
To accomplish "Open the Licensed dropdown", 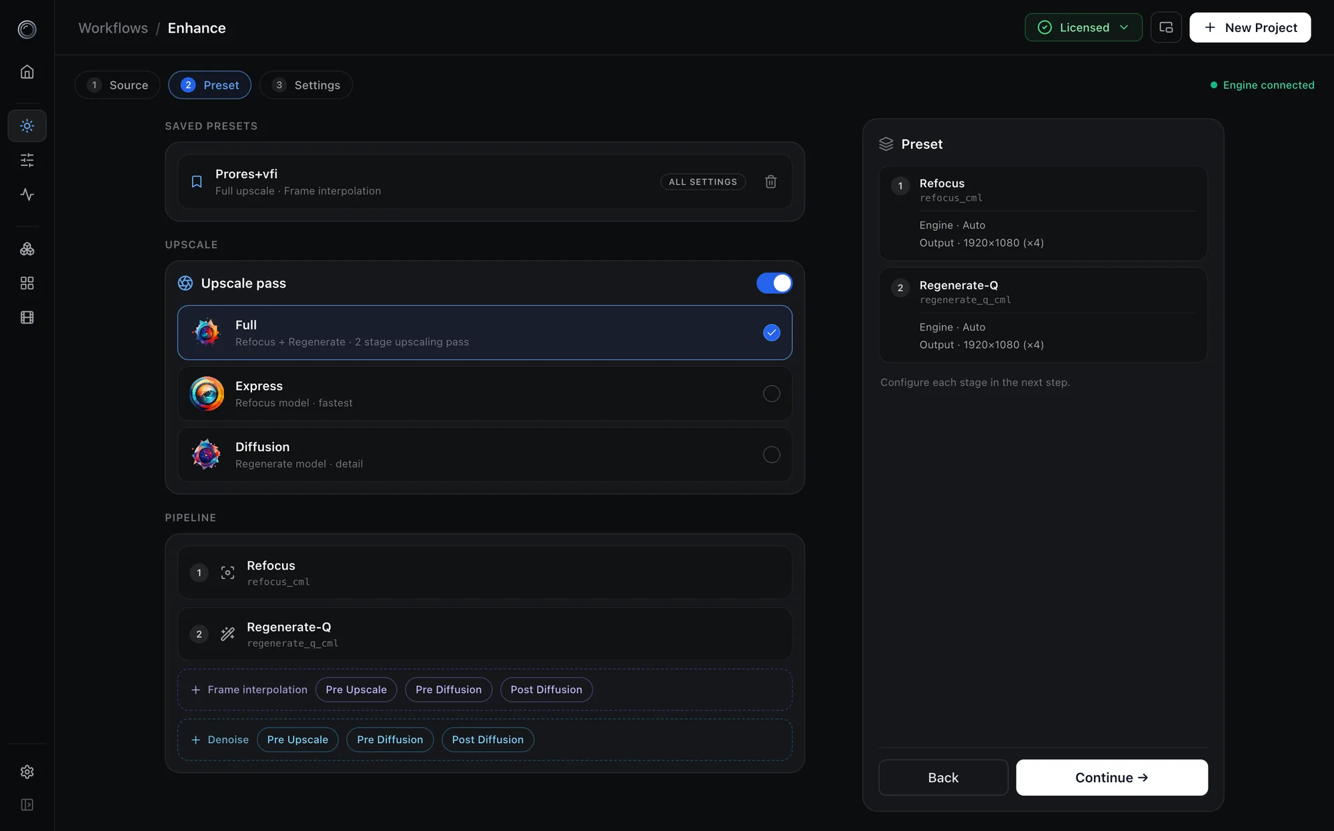I will tap(1083, 27).
